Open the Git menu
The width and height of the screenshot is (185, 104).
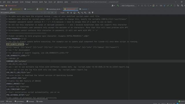[55, 2]
